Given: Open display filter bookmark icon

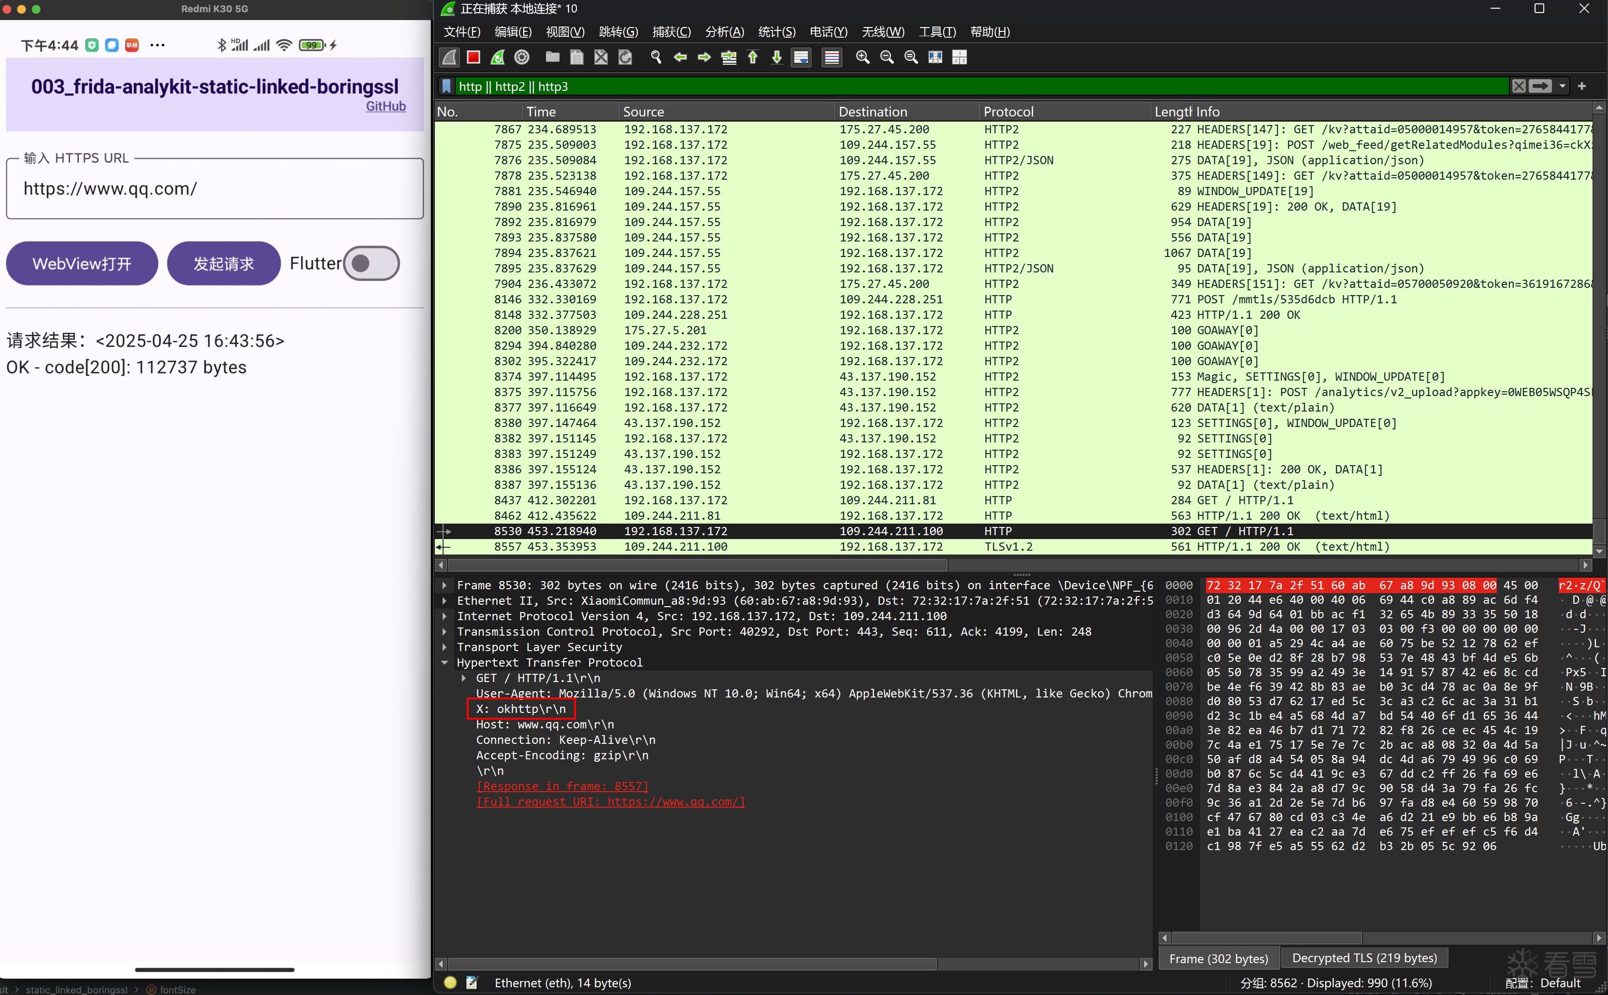Looking at the screenshot, I should point(446,86).
